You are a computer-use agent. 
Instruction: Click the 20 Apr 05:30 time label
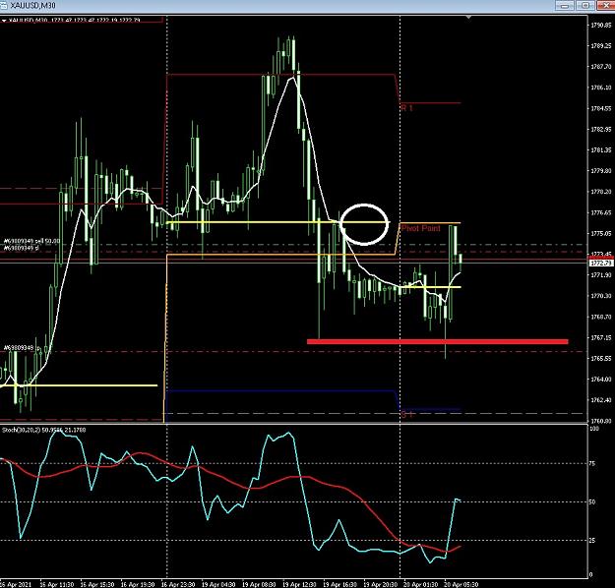[461, 584]
